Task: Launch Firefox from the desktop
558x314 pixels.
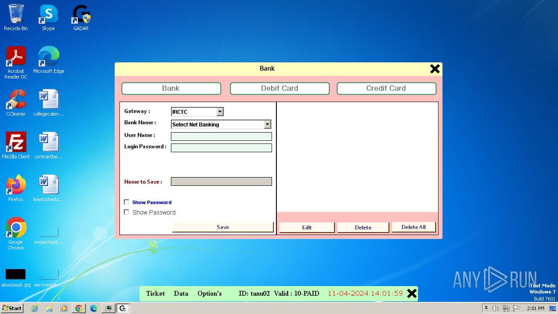Action: click(16, 188)
